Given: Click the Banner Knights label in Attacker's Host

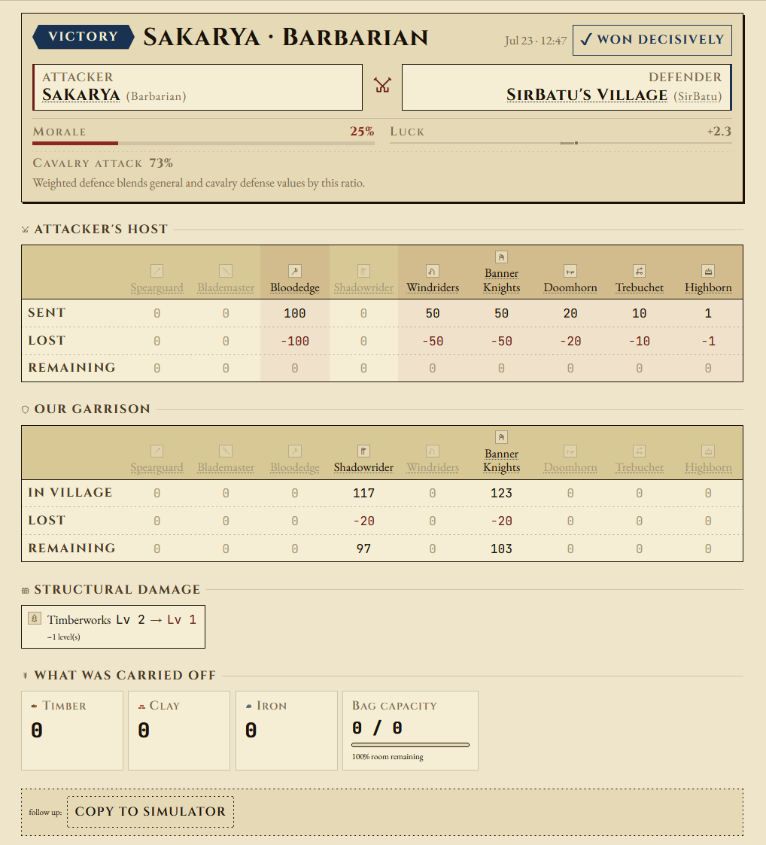Looking at the screenshot, I should tap(501, 280).
